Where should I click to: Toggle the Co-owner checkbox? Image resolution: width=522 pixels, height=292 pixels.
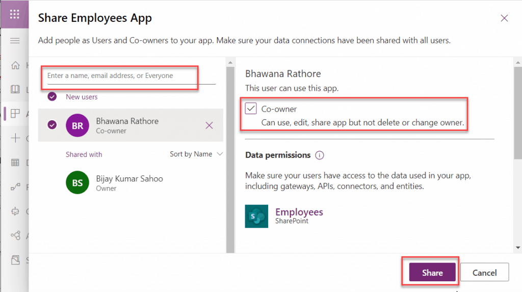pyautogui.click(x=251, y=109)
